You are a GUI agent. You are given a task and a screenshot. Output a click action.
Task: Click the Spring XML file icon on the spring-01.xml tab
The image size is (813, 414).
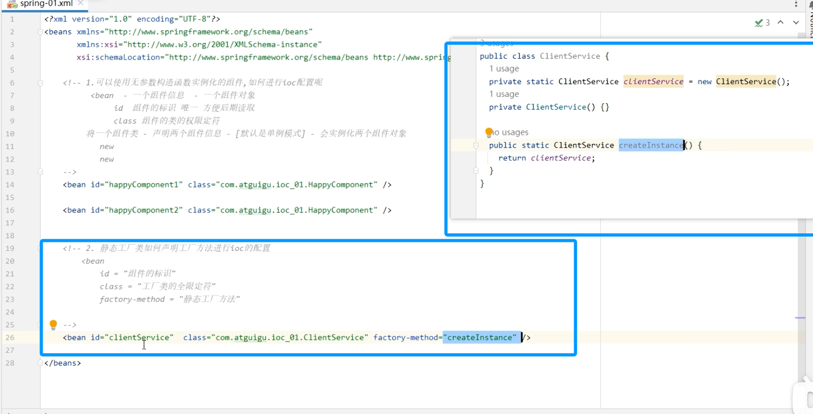[x=12, y=3]
